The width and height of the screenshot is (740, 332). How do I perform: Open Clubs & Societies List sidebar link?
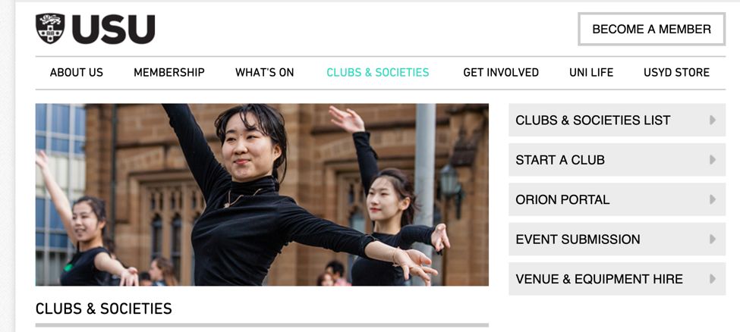point(617,121)
